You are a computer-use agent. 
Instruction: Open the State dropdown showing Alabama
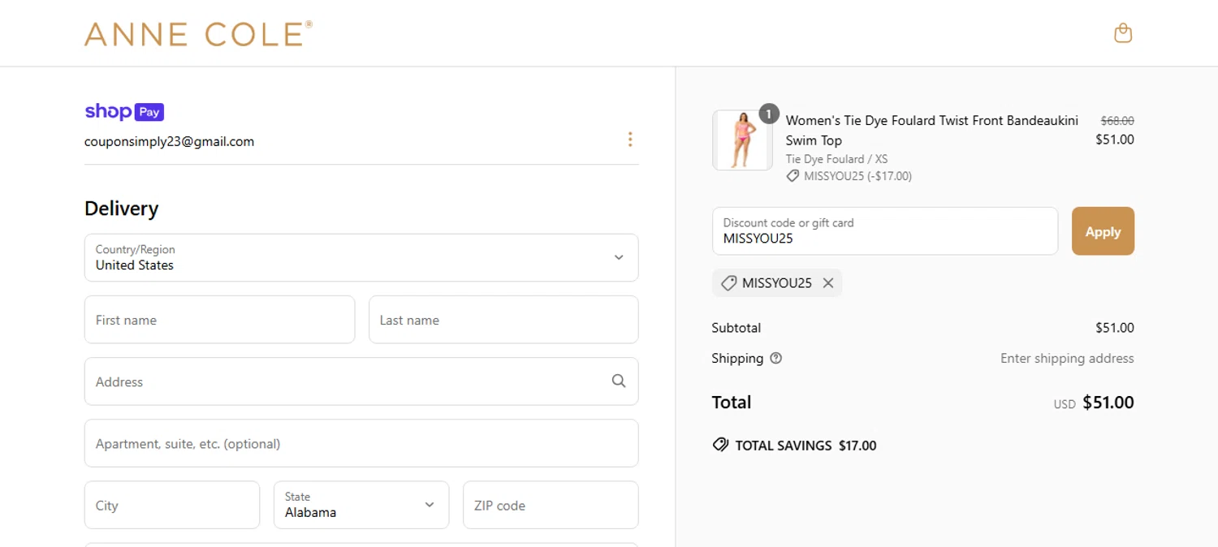coord(361,505)
